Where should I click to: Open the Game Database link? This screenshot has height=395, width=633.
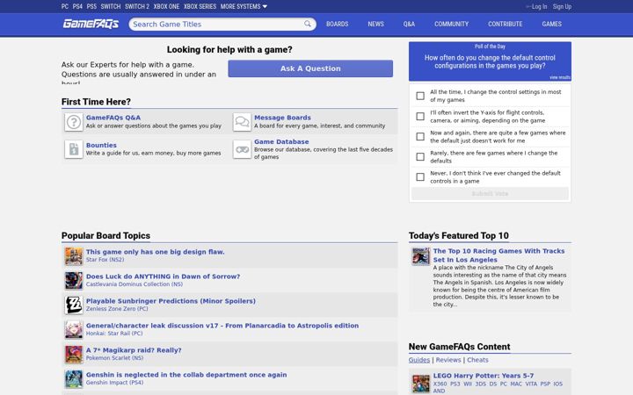tap(281, 142)
